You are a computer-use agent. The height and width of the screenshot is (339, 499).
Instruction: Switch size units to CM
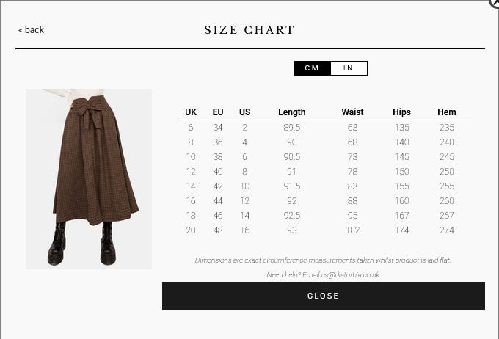312,68
